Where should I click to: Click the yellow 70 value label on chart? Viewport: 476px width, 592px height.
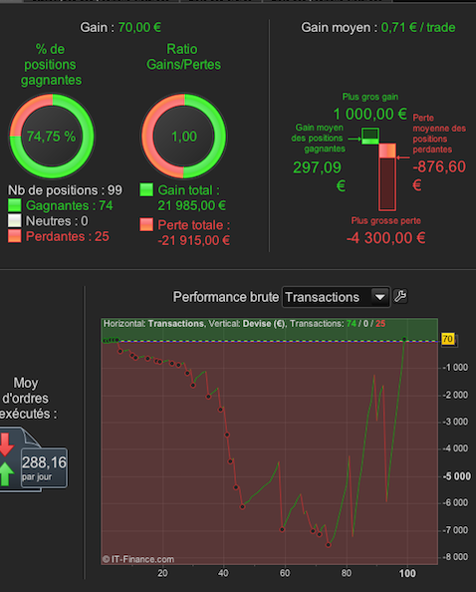tap(448, 339)
